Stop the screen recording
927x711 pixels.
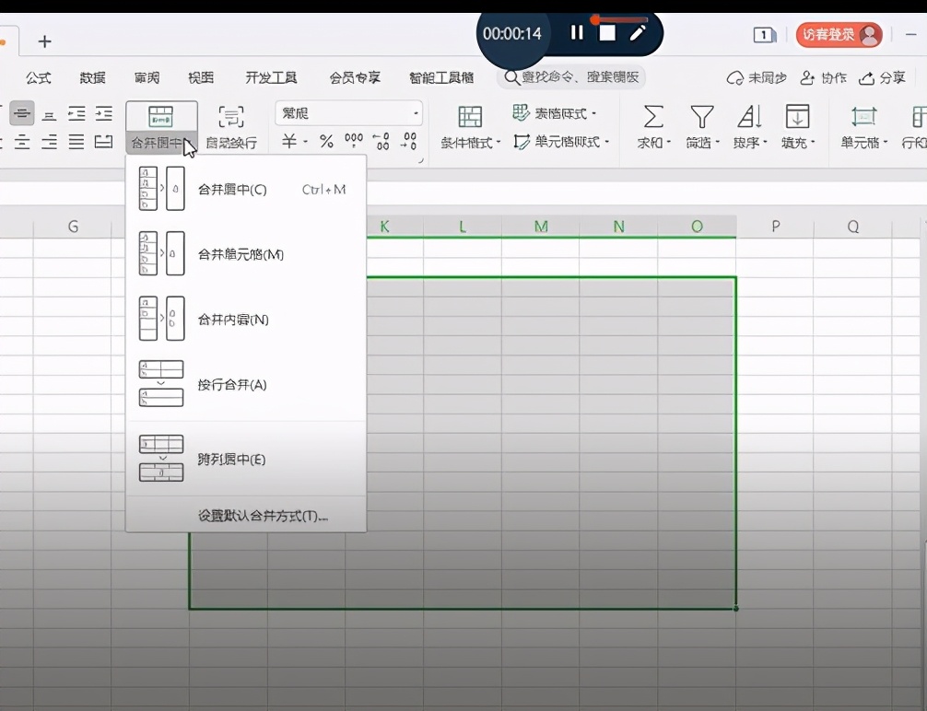tap(607, 33)
